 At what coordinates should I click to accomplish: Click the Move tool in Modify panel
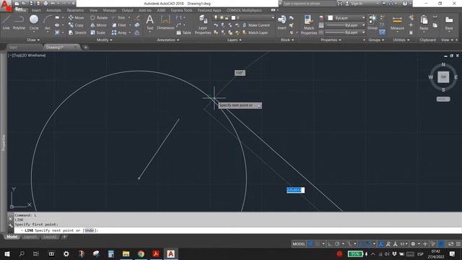tap(76, 17)
